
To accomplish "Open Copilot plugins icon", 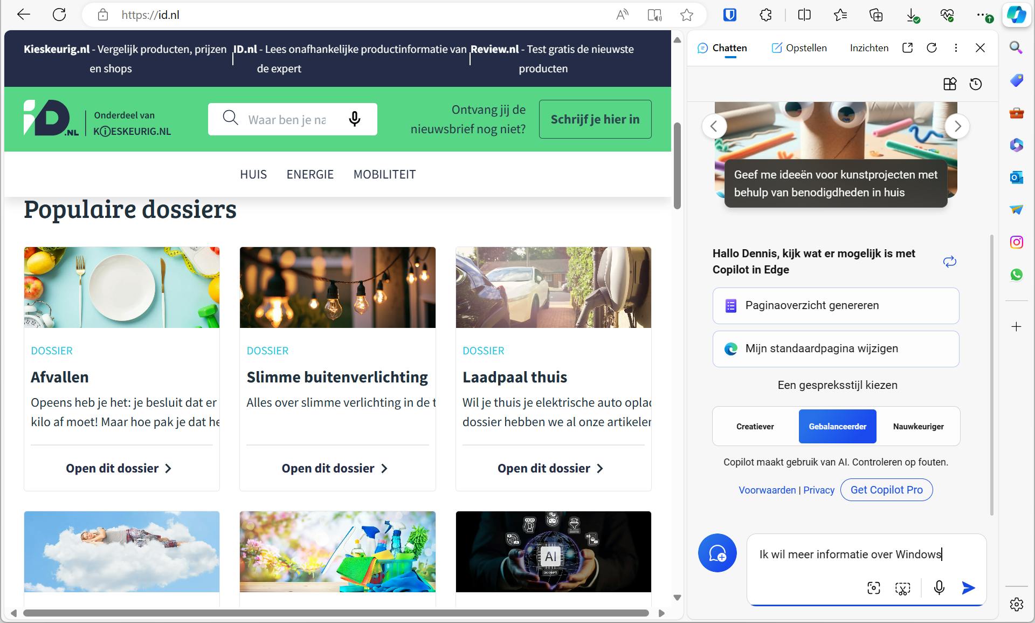I will 950,84.
